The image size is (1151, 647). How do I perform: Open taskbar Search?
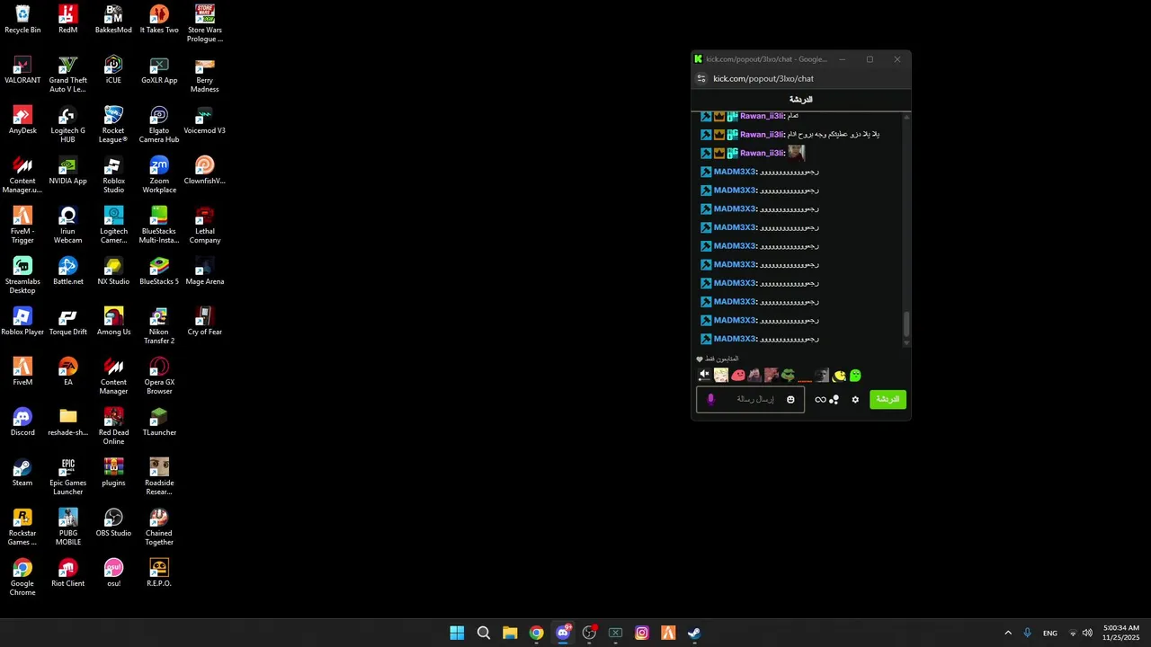484,633
